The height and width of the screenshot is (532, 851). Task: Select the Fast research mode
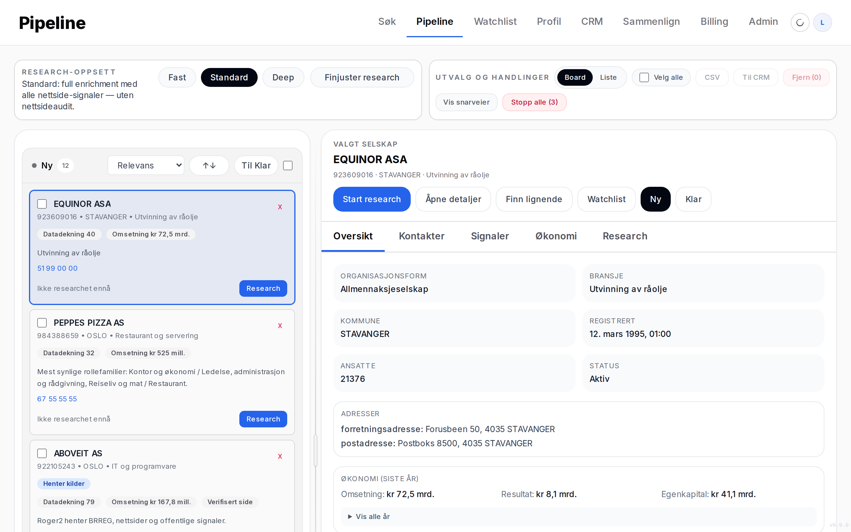click(x=177, y=77)
